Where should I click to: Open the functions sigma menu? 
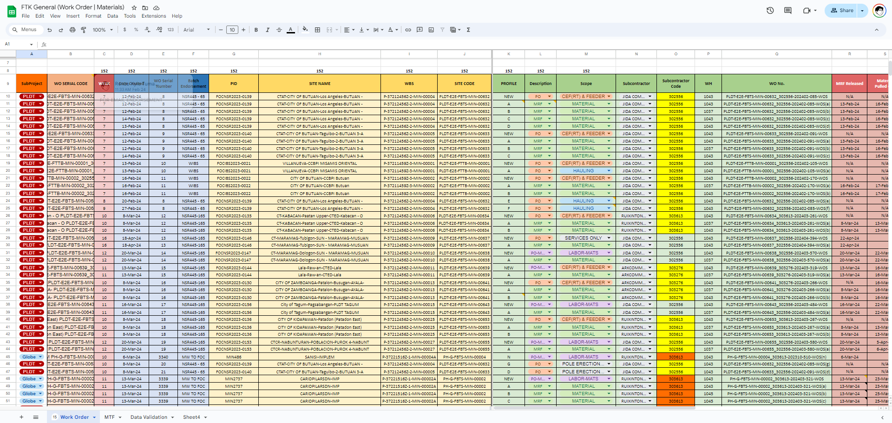click(468, 30)
